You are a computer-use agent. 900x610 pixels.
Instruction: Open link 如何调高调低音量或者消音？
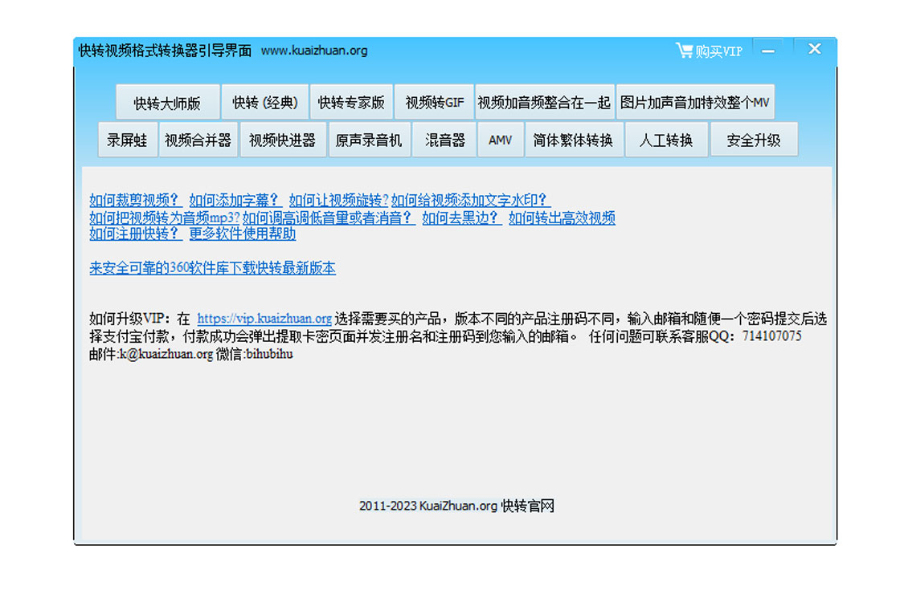pyautogui.click(x=329, y=218)
